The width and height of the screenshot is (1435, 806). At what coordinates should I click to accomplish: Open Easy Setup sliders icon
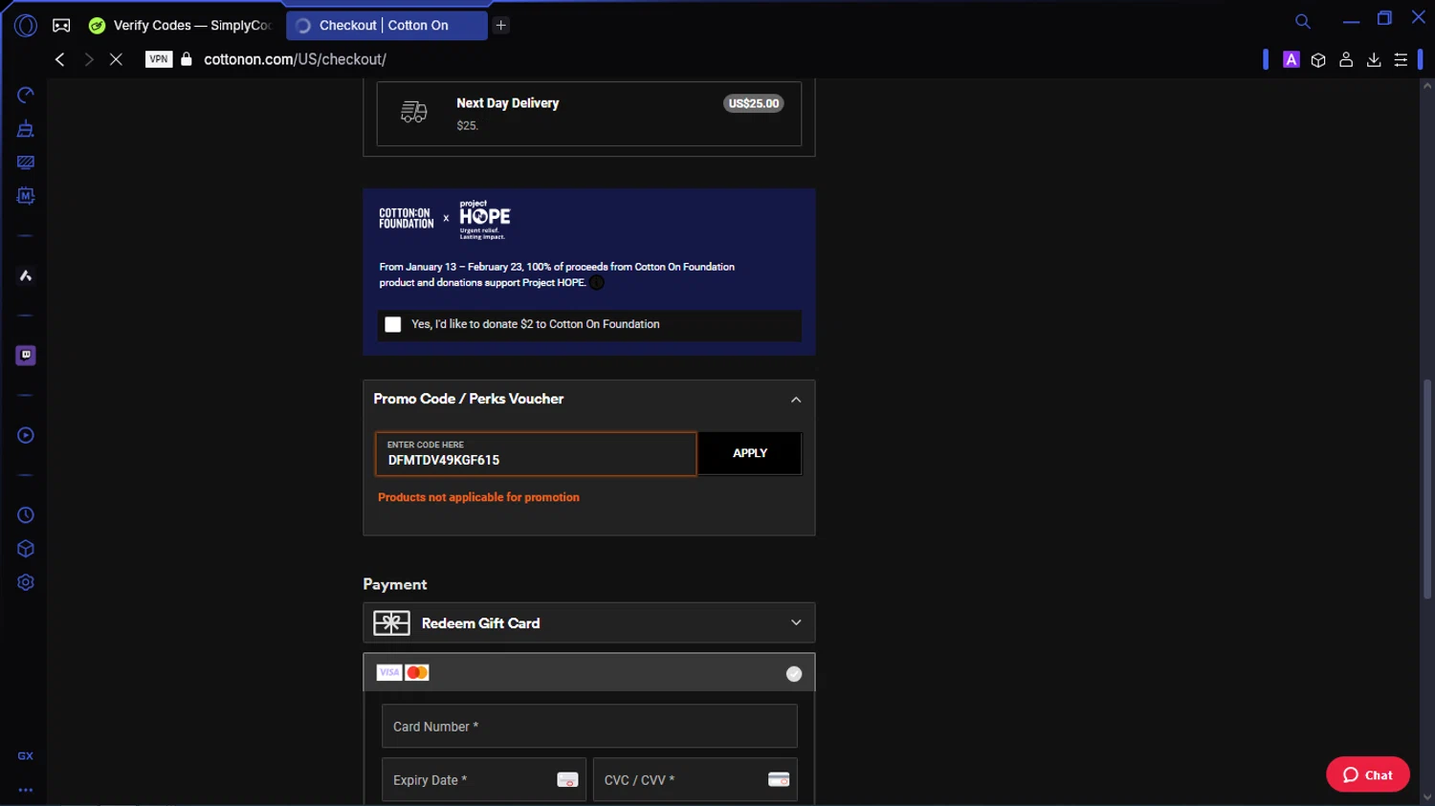(1401, 60)
